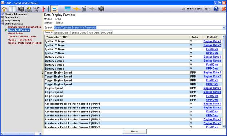
Task: Go to the Home icon in toolbar
Action: [x=4, y=9]
